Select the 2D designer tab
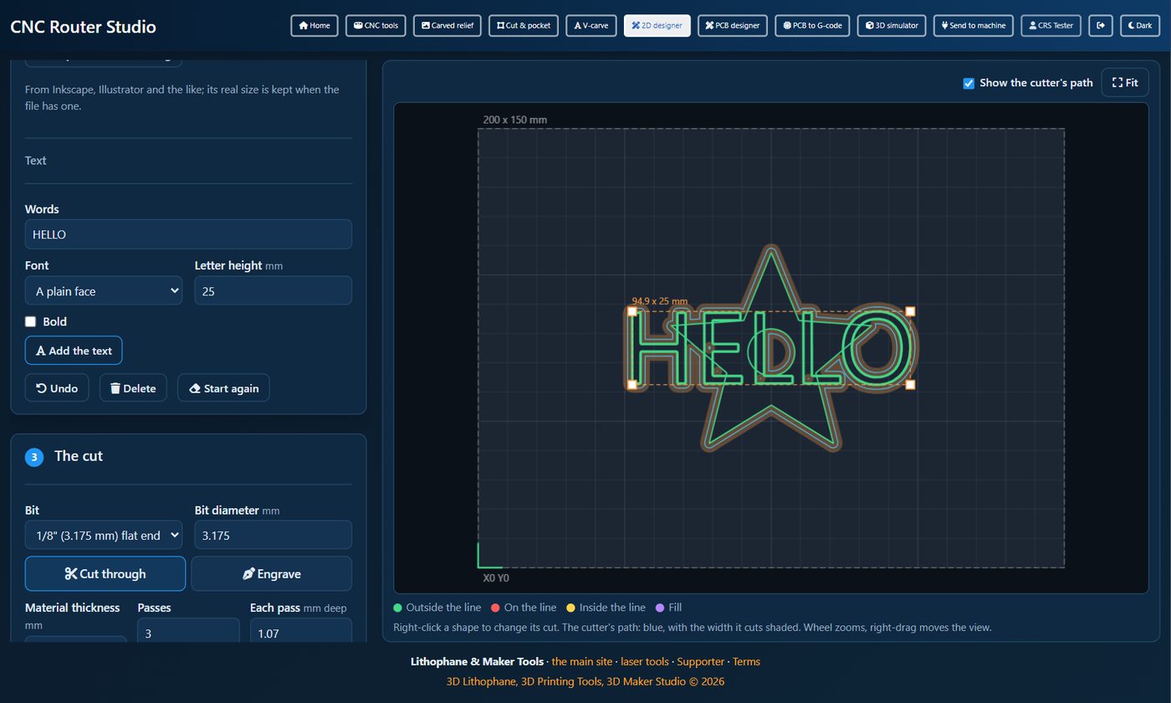The width and height of the screenshot is (1171, 703). [657, 26]
